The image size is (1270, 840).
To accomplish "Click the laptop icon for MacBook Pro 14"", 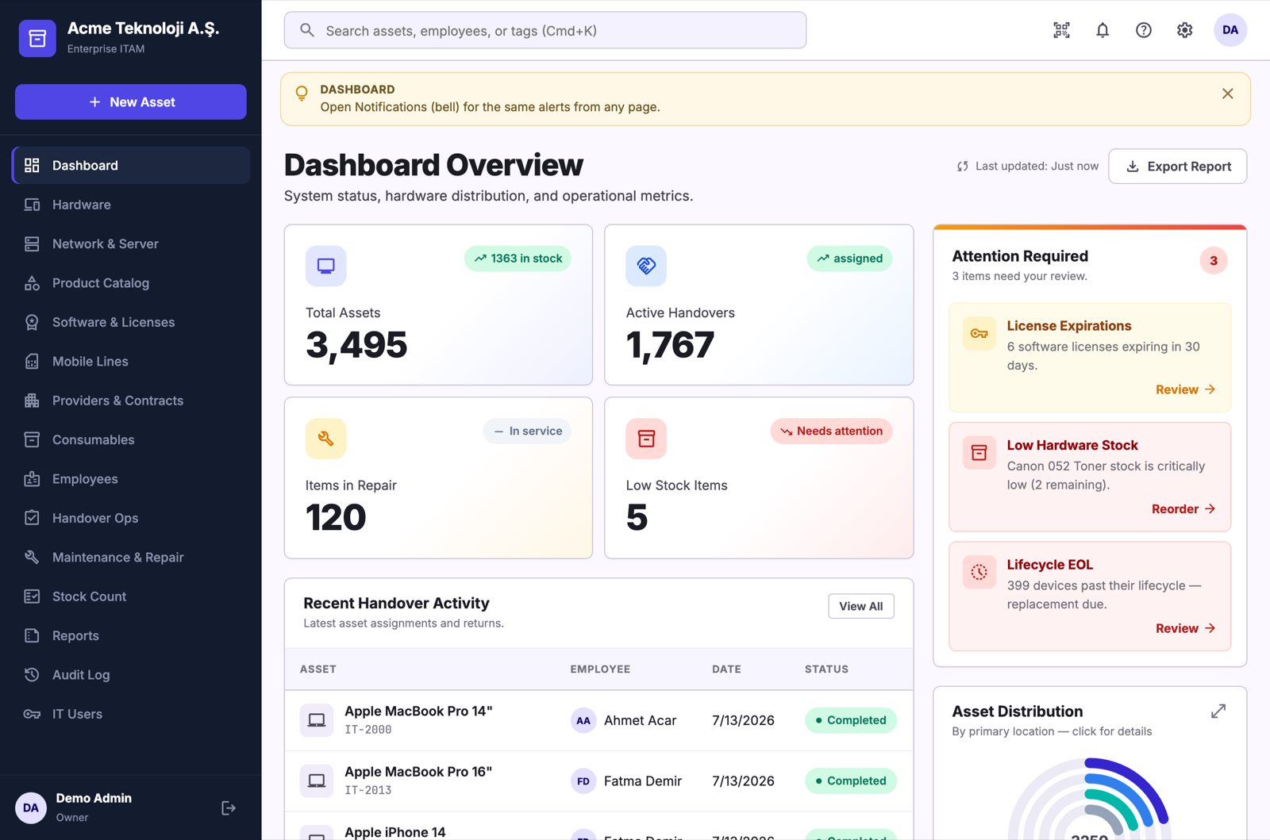I will [x=317, y=720].
